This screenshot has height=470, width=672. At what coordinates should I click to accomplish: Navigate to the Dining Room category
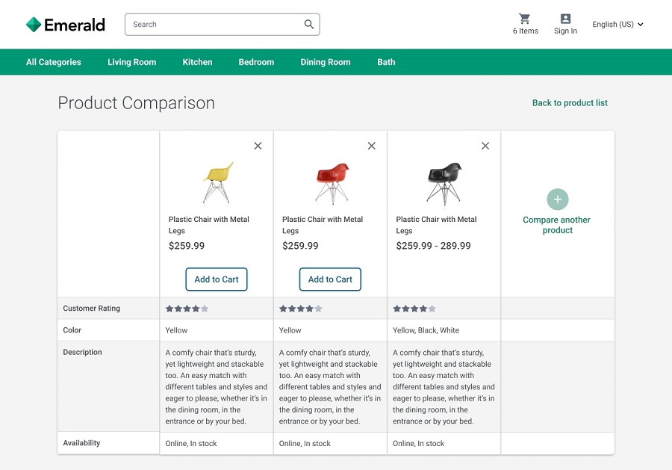(x=326, y=62)
